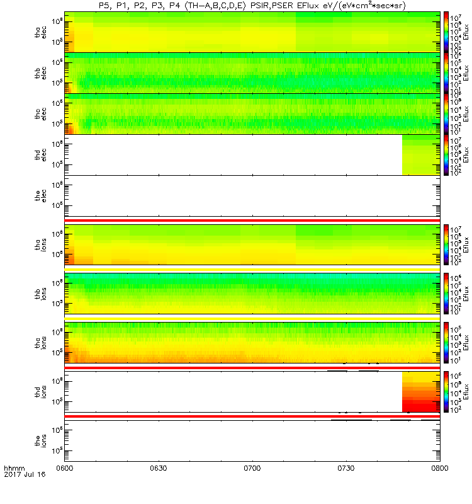
Task: Select the 'thd elec' panel label
Action: point(41,155)
